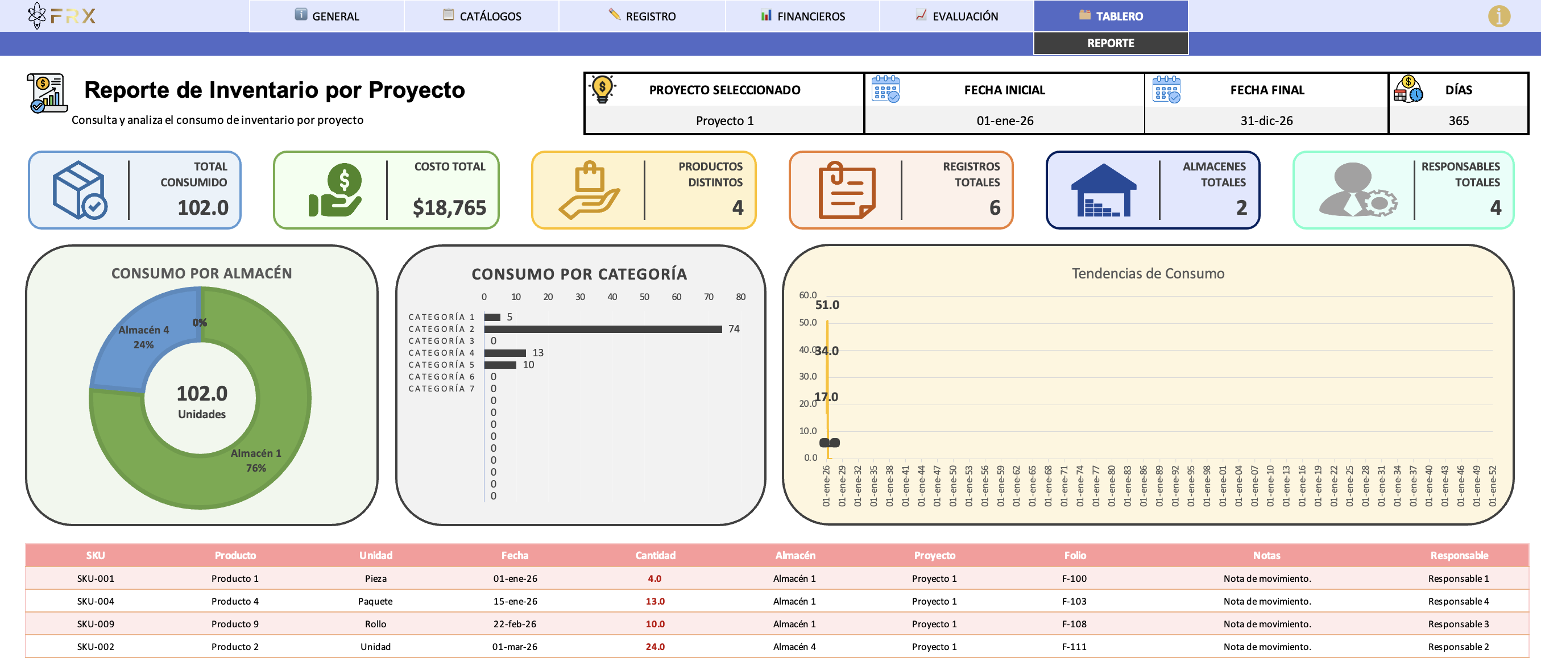Select the 01-ene-26 start date field
Image resolution: width=1541 pixels, height=658 pixels.
tap(1004, 120)
